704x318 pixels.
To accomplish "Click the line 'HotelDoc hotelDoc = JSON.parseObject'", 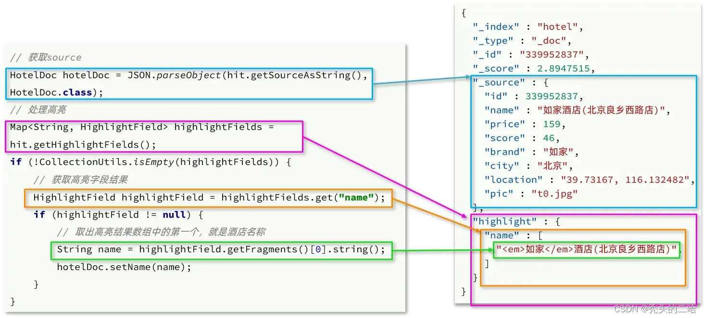I will [x=189, y=75].
